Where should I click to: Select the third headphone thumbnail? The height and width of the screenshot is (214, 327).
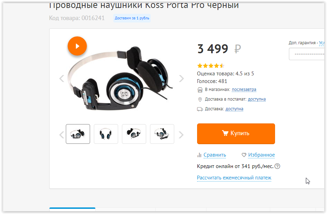pos(134,134)
